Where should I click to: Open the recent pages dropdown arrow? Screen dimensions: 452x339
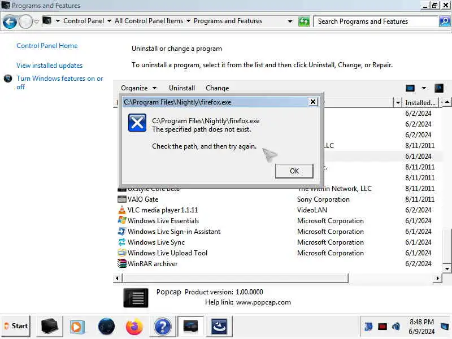[36, 21]
